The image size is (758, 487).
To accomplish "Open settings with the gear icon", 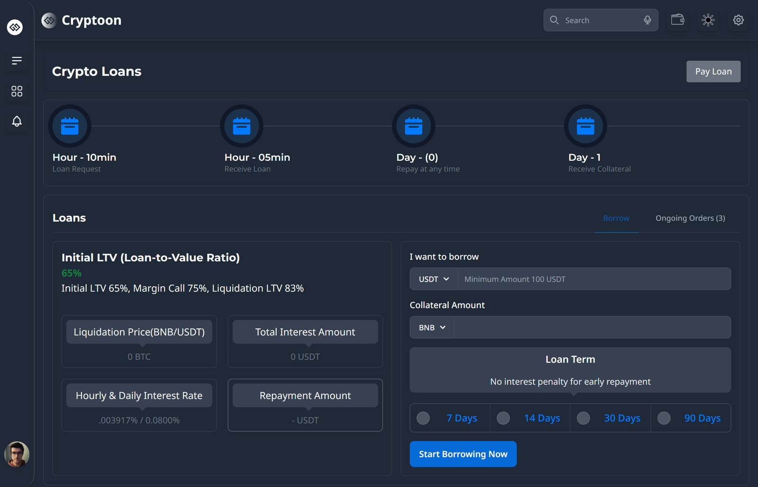I will pyautogui.click(x=738, y=20).
